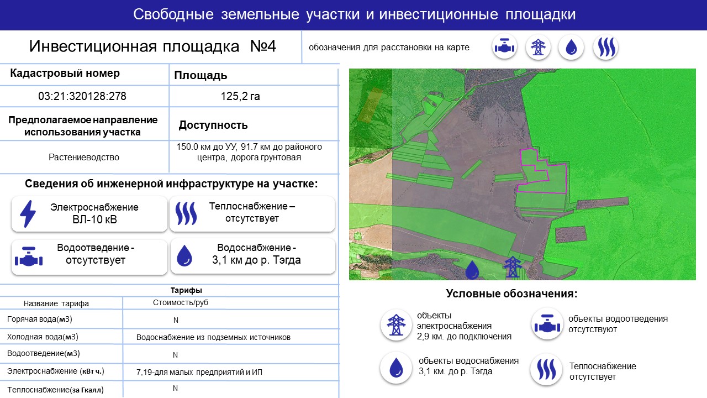
Task: Click the valve icon in the top legend row
Action: click(x=504, y=48)
